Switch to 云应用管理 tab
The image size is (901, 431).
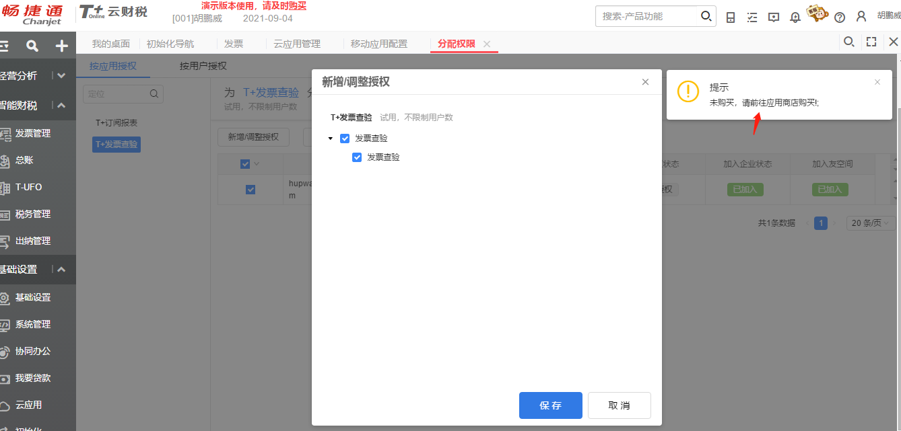(x=297, y=44)
